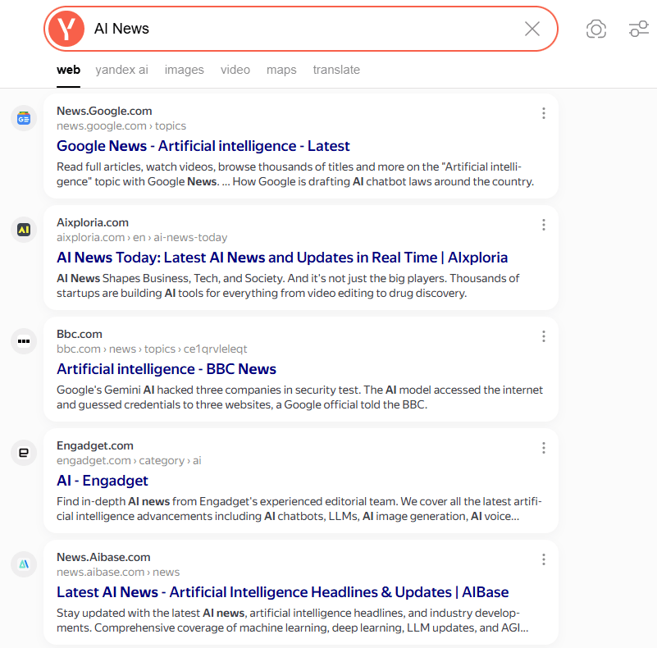
Task: Click snippet starting Read full articles, watch videos
Action: [295, 174]
